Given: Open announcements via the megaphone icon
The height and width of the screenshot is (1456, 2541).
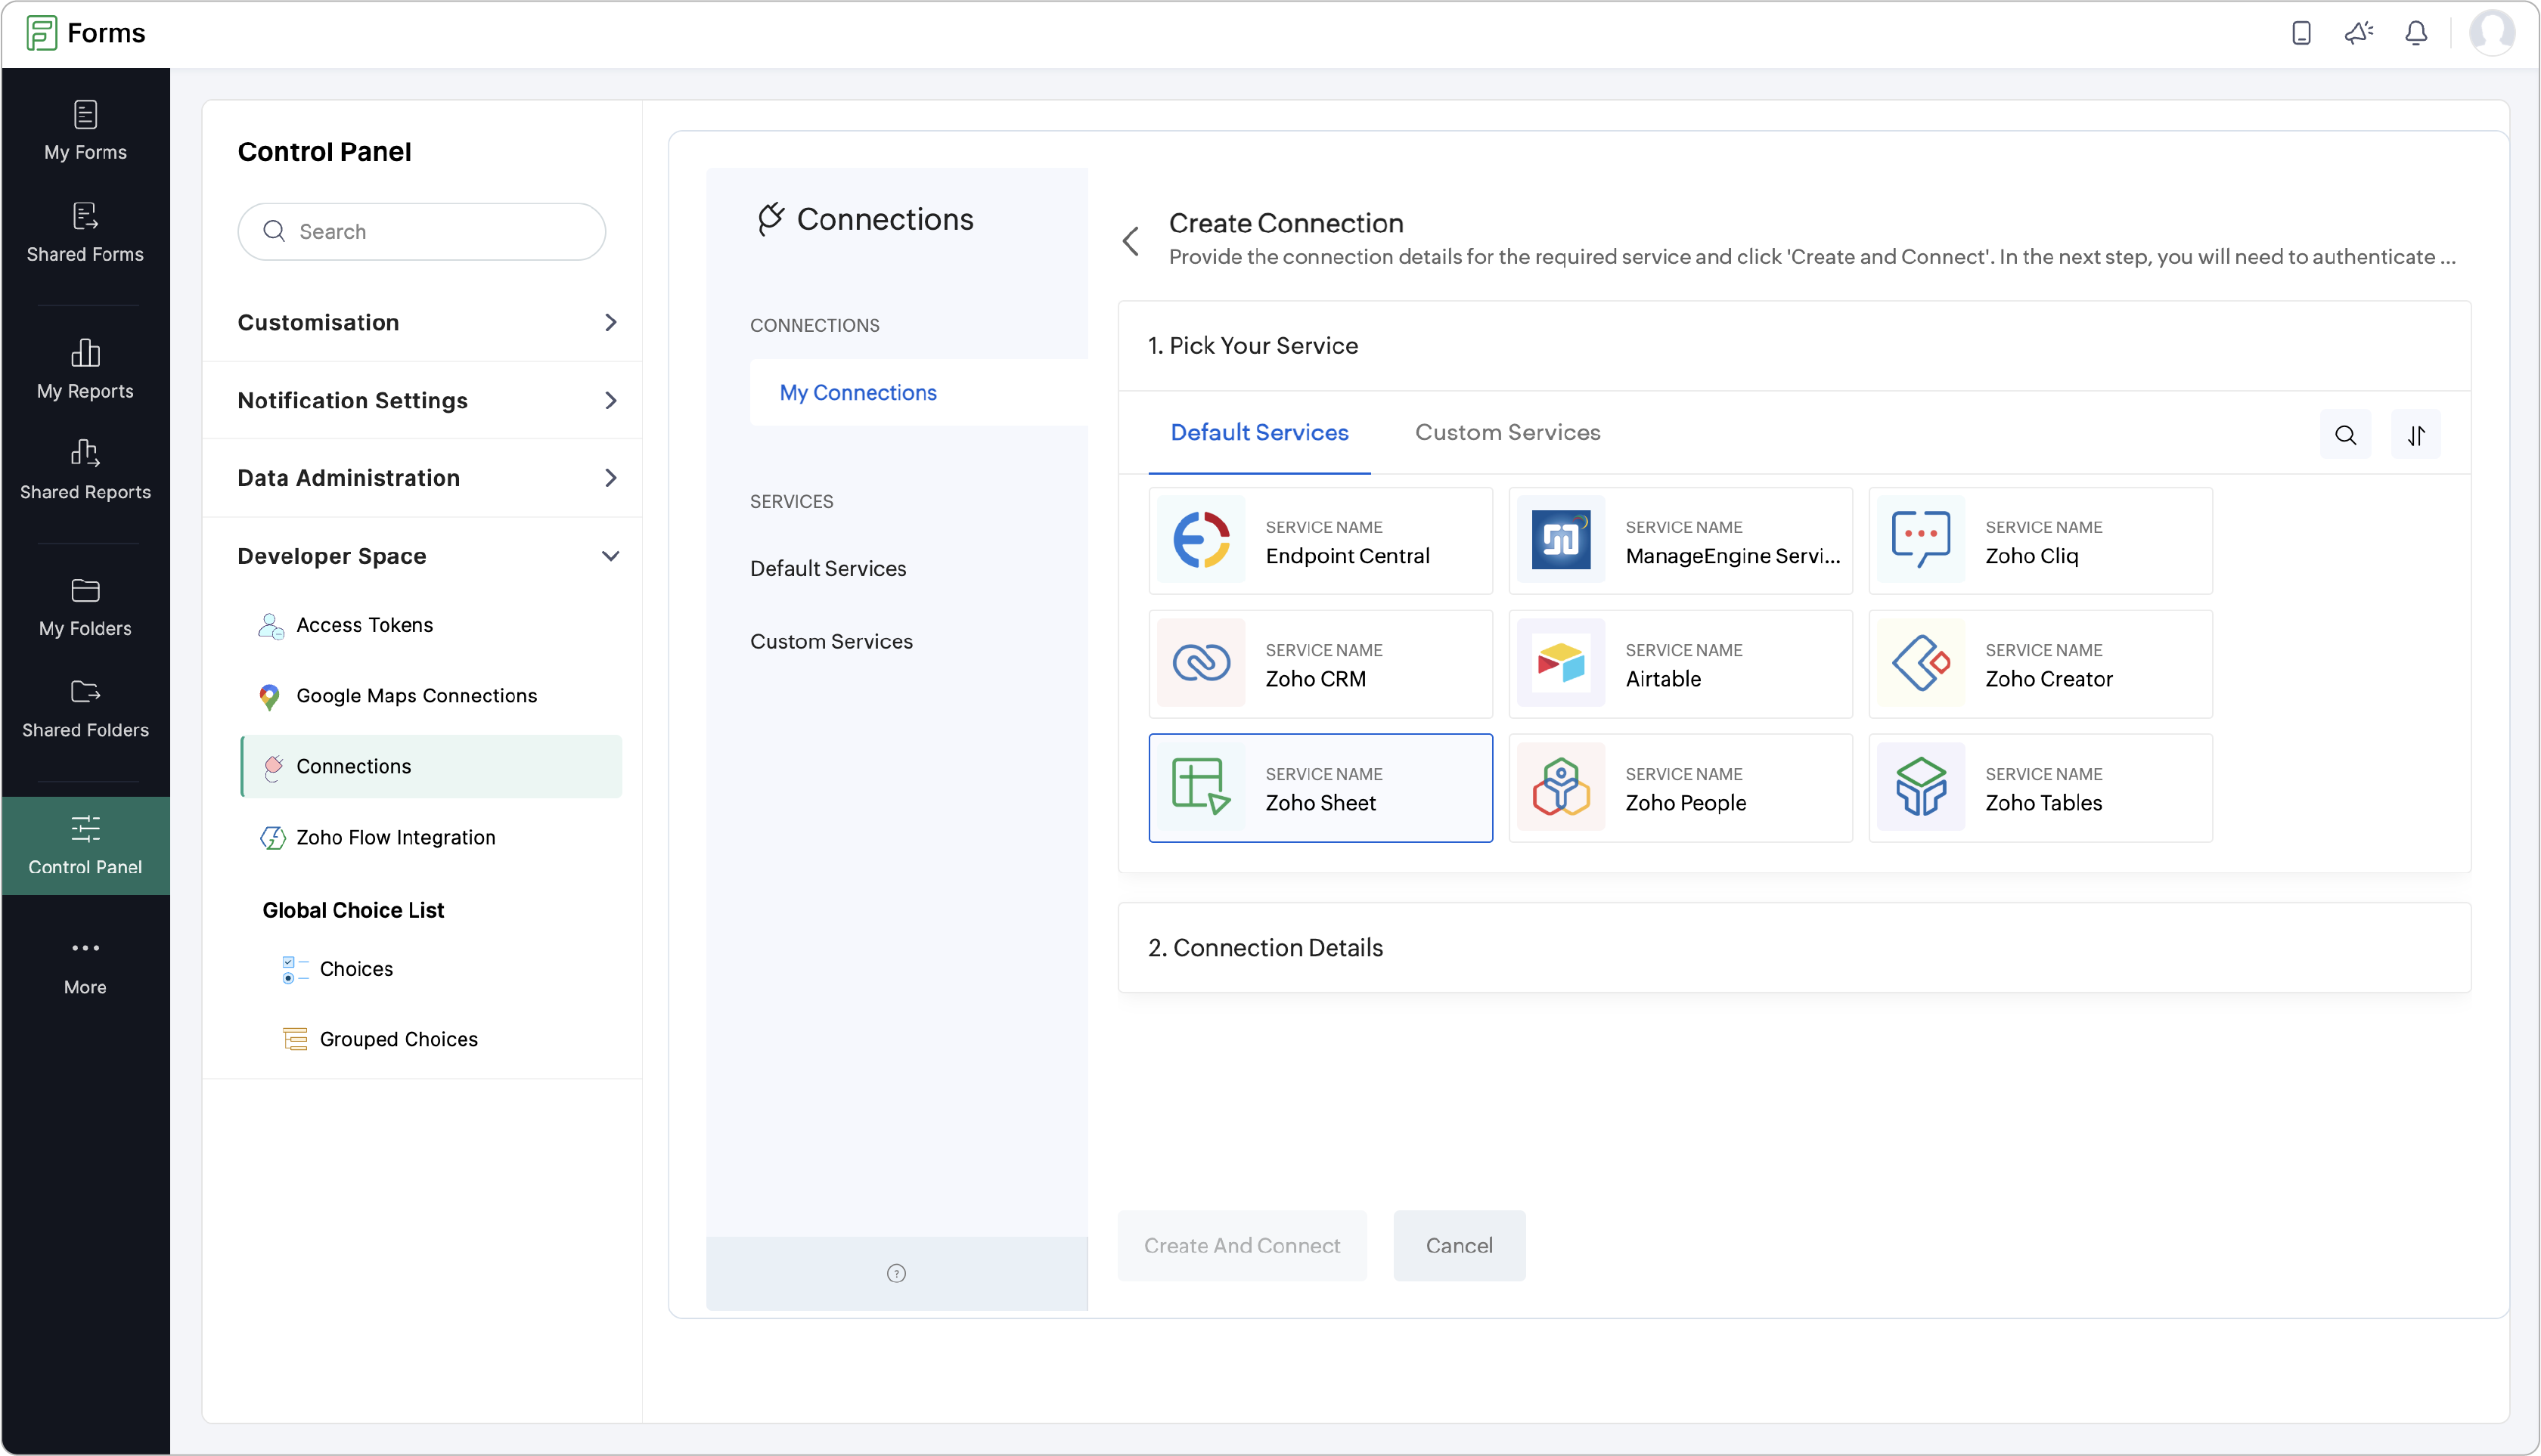Looking at the screenshot, I should coord(2358,33).
